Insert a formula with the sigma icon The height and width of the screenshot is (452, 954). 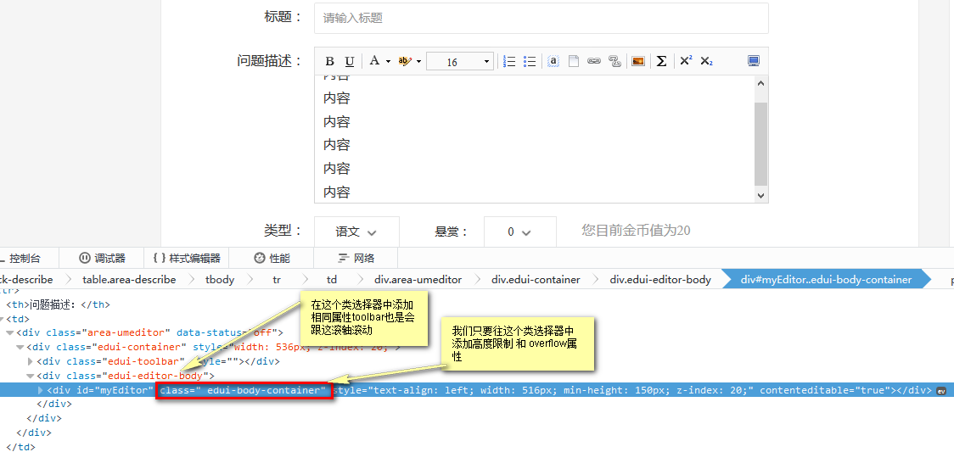click(661, 61)
